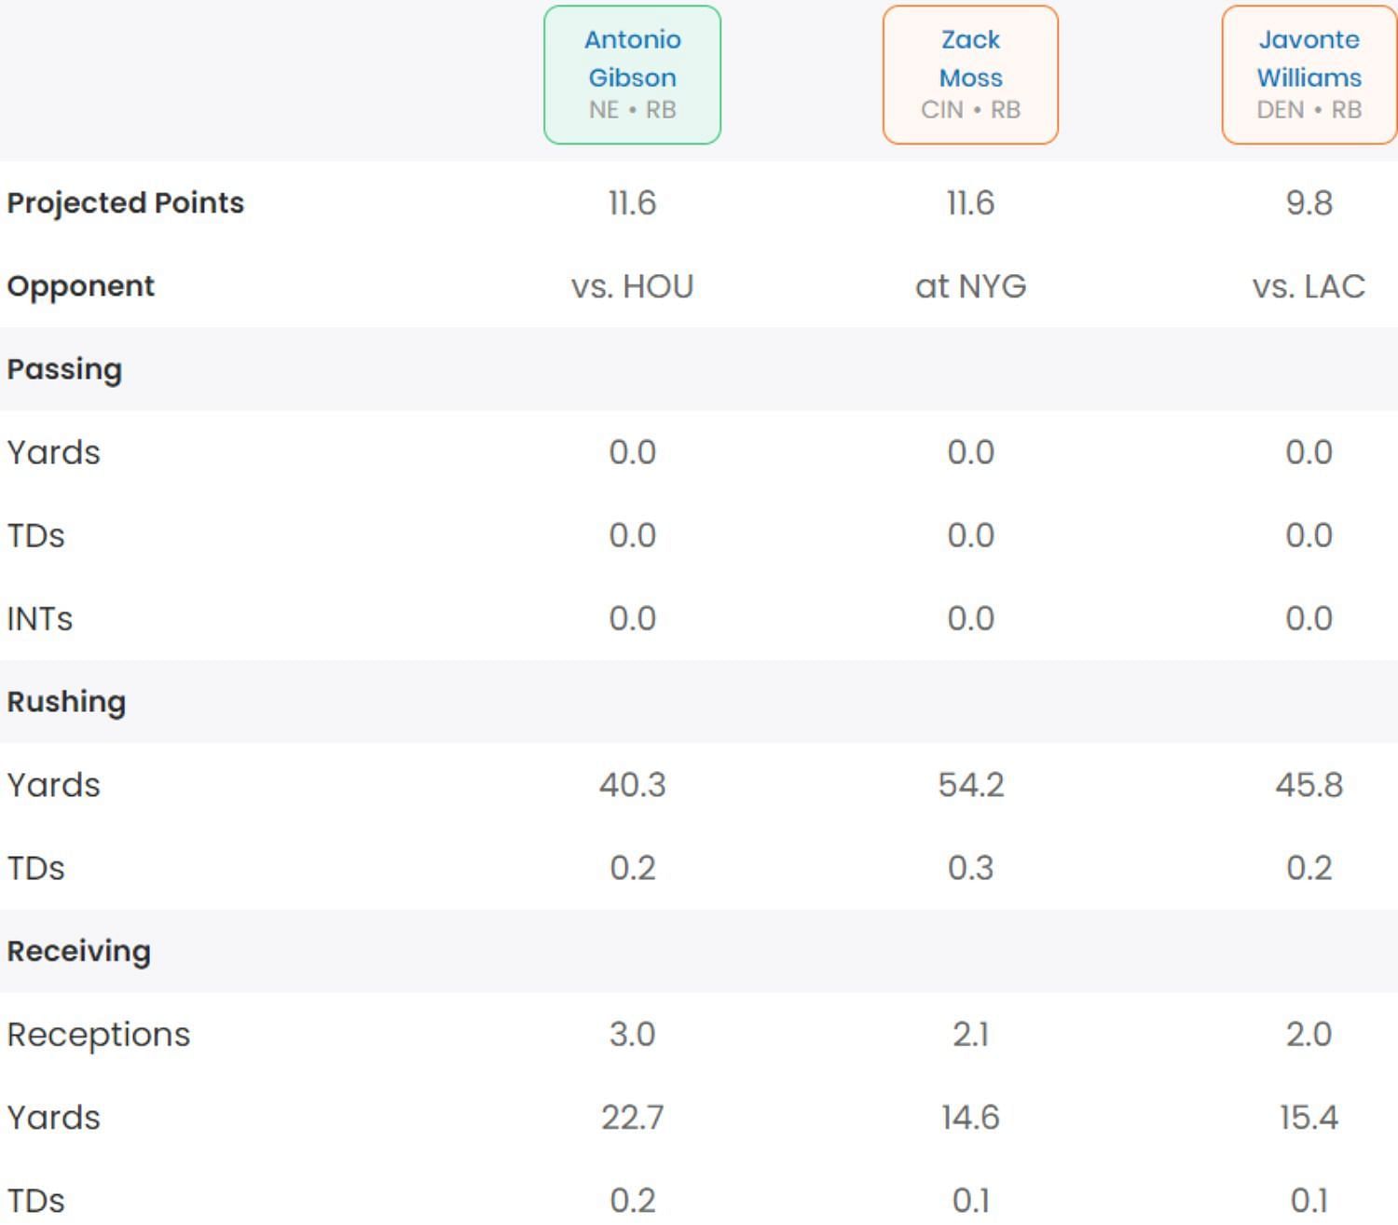Click the CIN • RB team label
This screenshot has height=1225, width=1398.
point(970,110)
